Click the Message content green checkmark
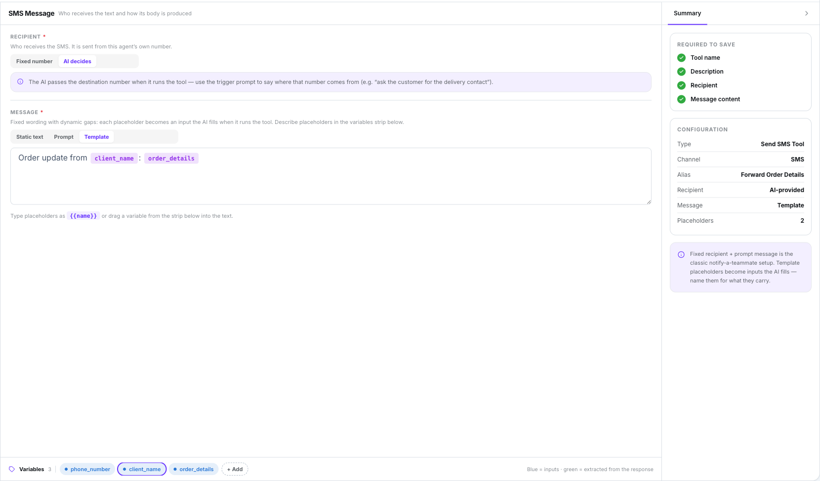This screenshot has width=820, height=481. pos(681,99)
